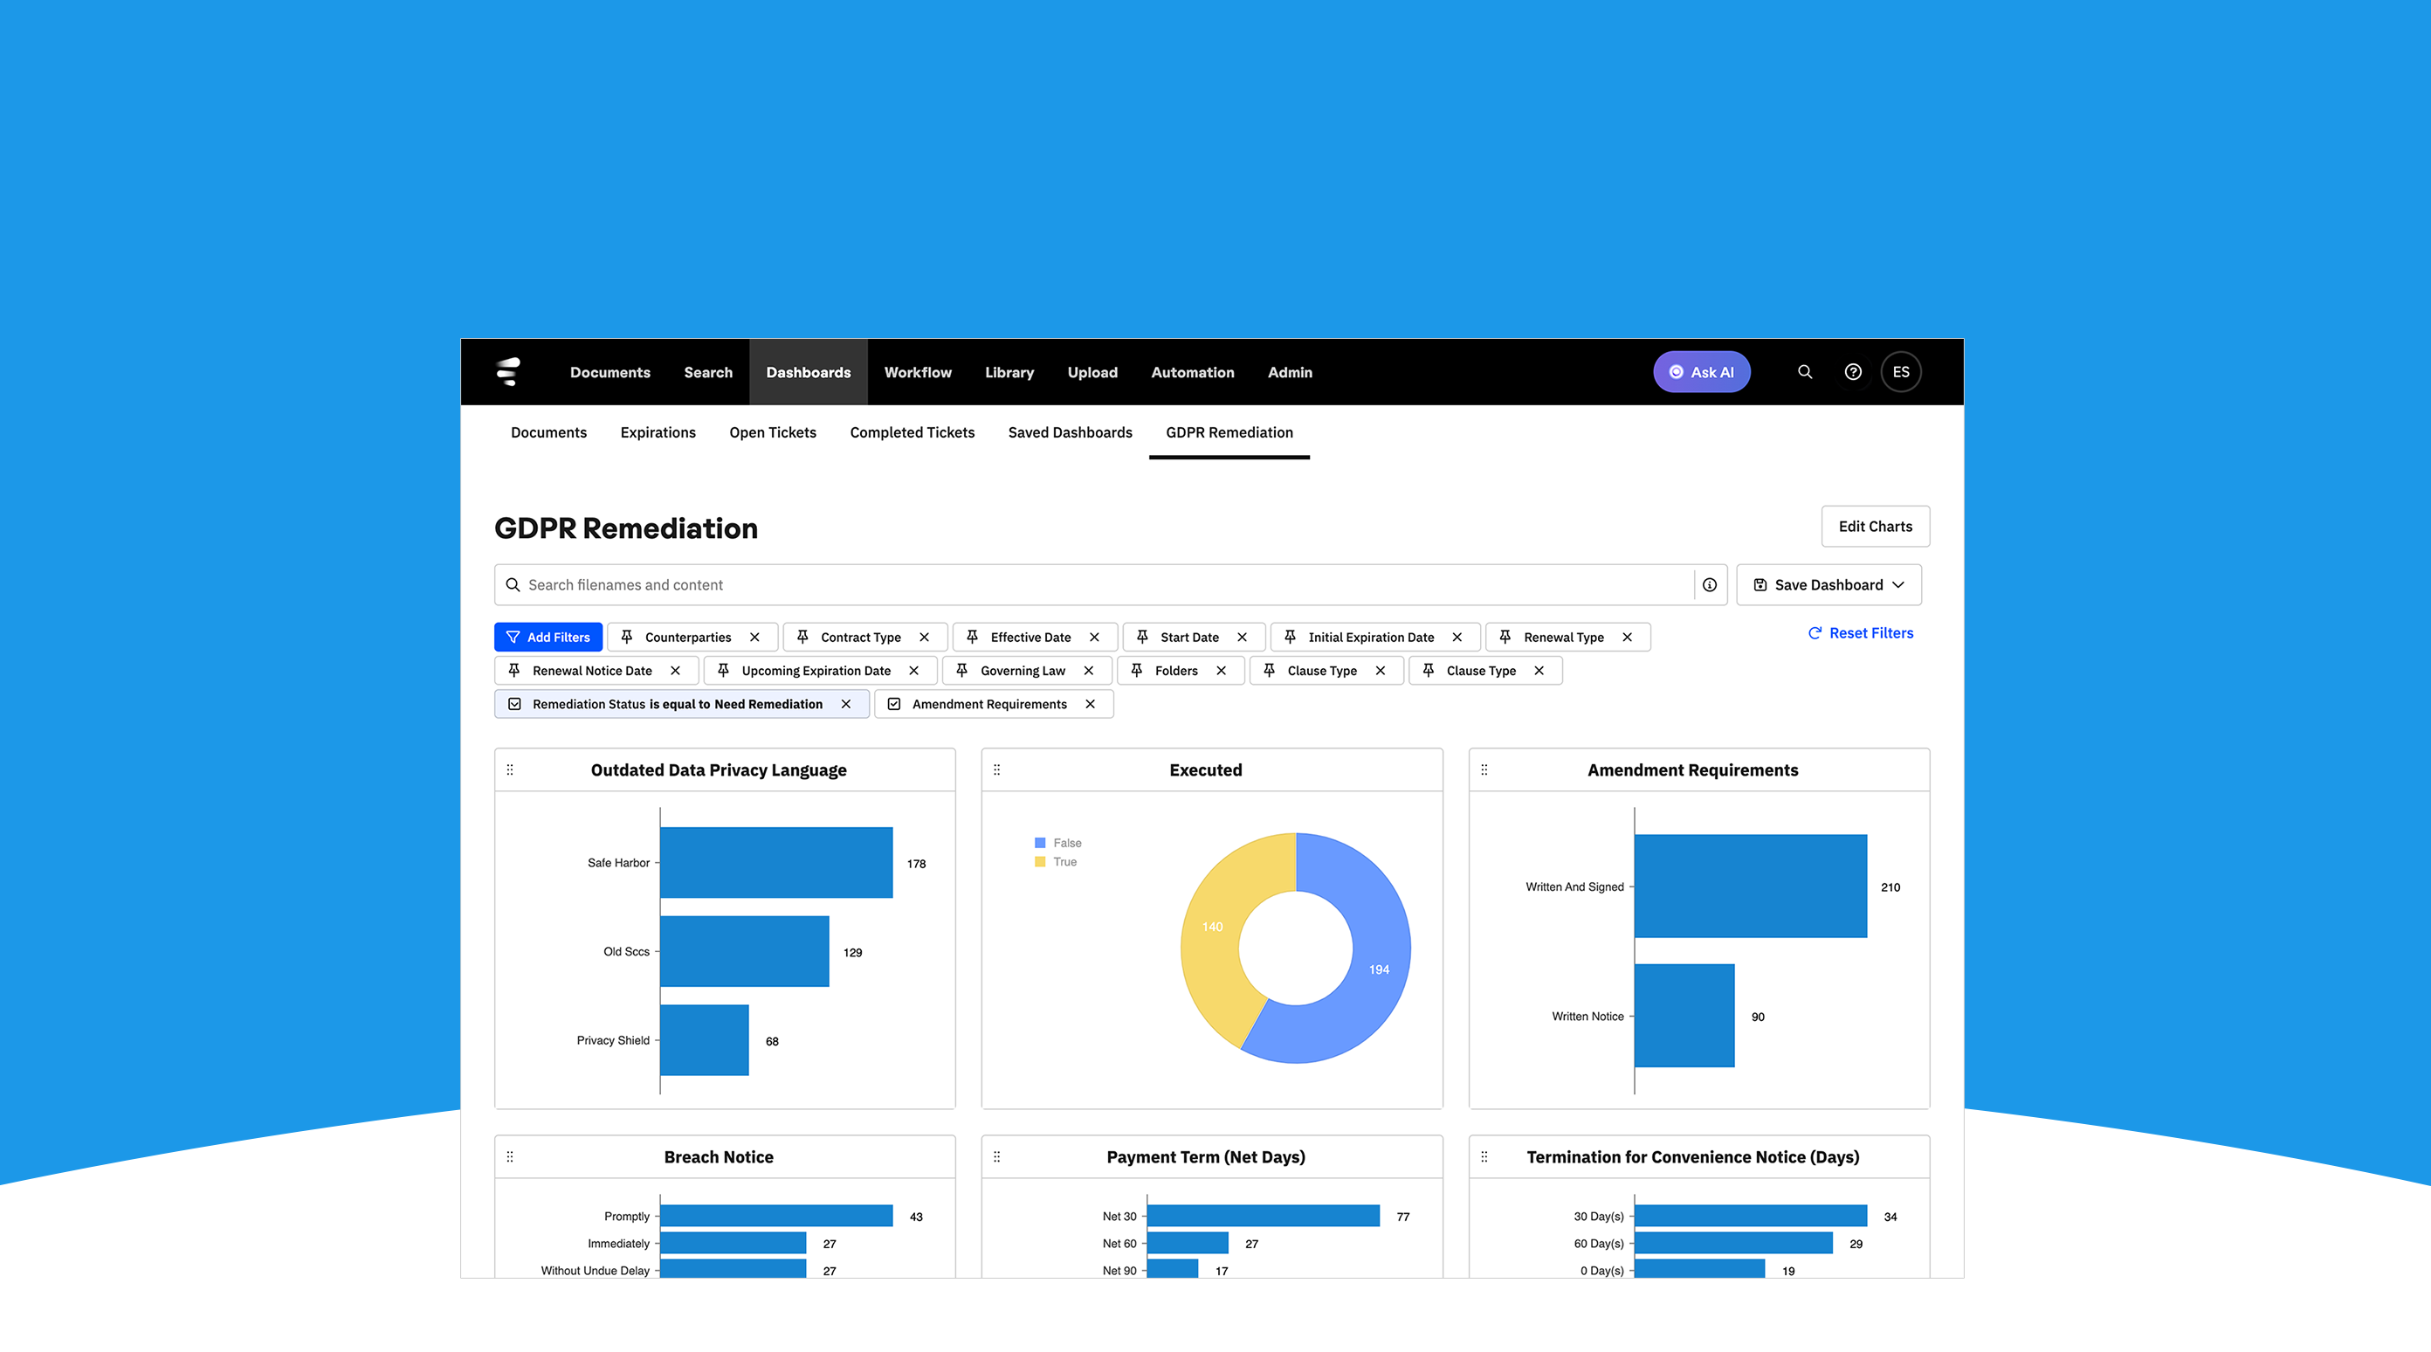The image size is (2431, 1352).
Task: Open the Admin nav item
Action: [1289, 372]
